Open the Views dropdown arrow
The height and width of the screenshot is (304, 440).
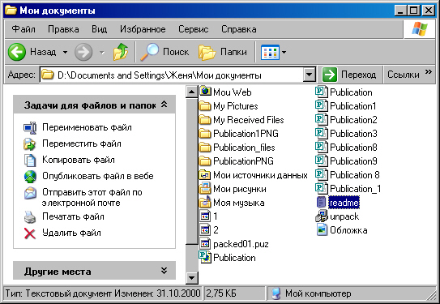[284, 52]
